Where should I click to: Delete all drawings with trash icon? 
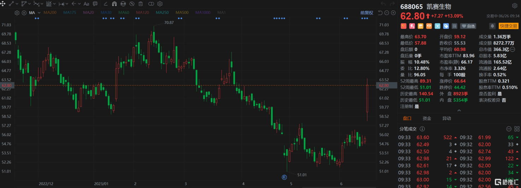(141, 4)
